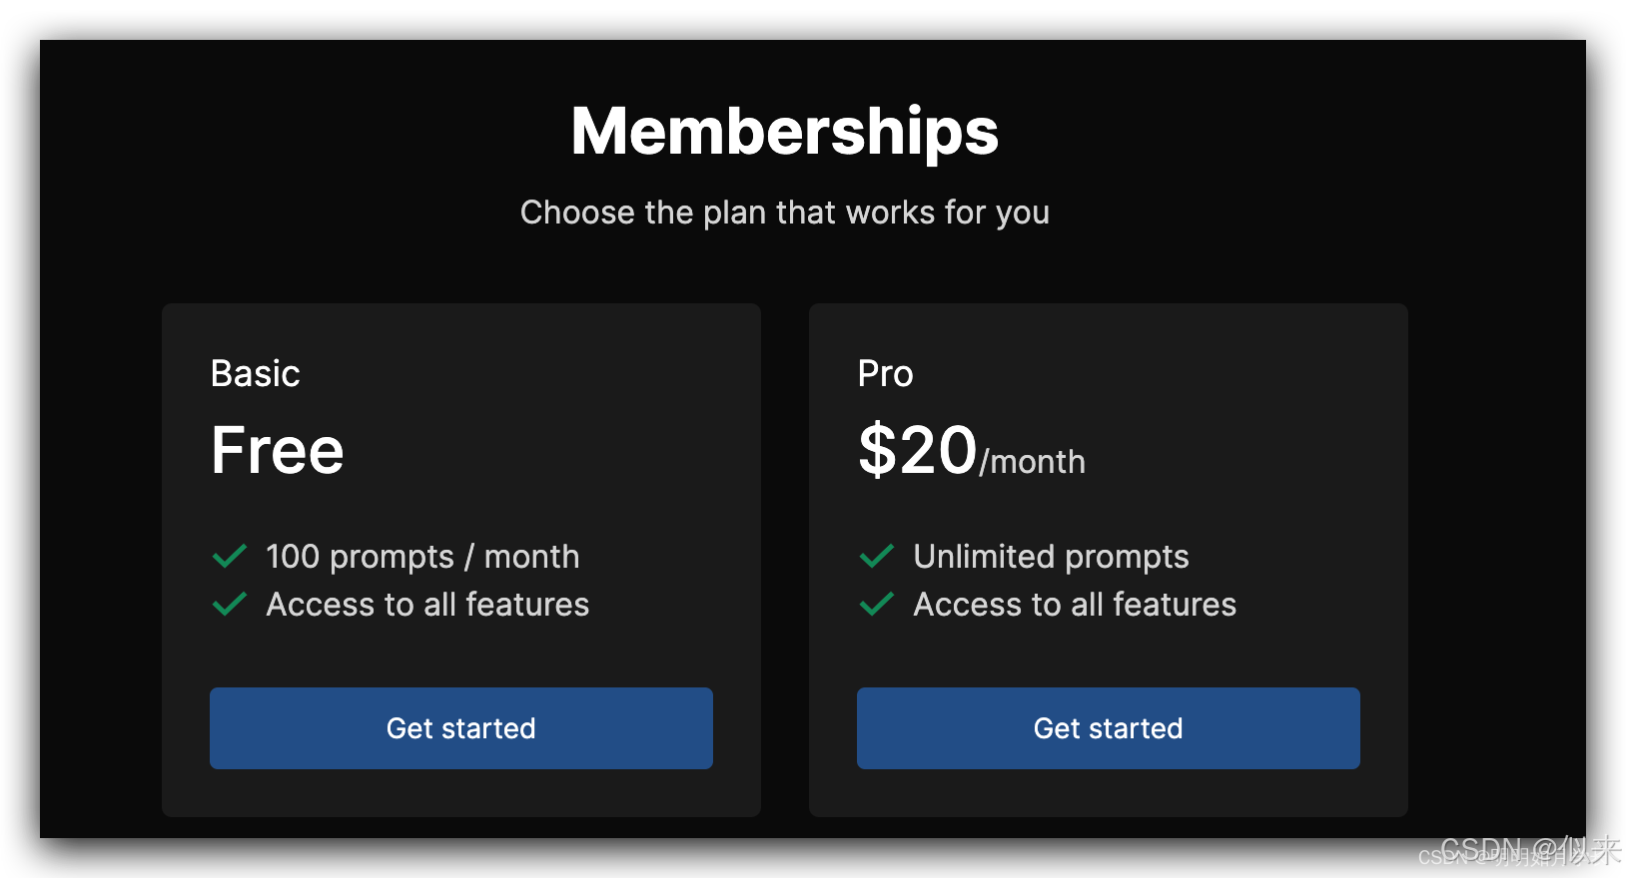
Task: Click the 'Choose the plan that works for you' subtitle
Action: [784, 213]
